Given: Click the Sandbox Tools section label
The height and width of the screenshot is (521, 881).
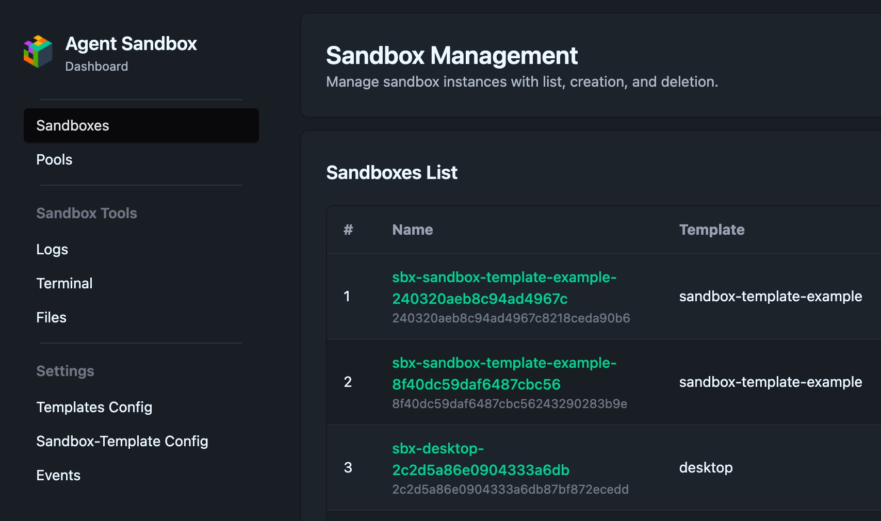Looking at the screenshot, I should click(87, 213).
